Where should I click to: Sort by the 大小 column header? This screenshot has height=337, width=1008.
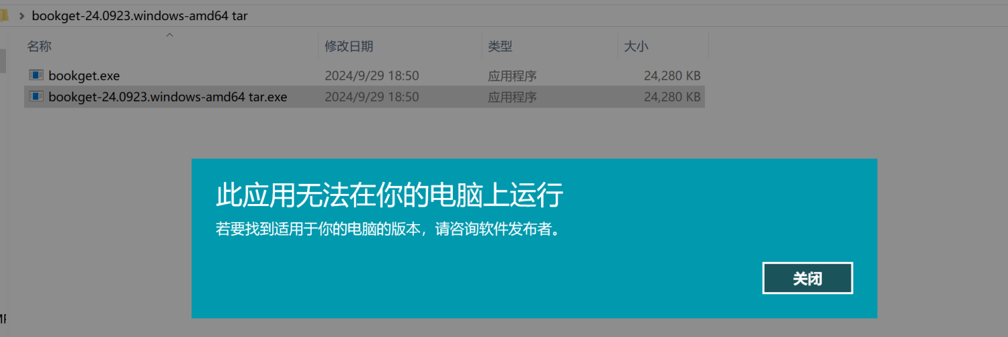pyautogui.click(x=636, y=46)
